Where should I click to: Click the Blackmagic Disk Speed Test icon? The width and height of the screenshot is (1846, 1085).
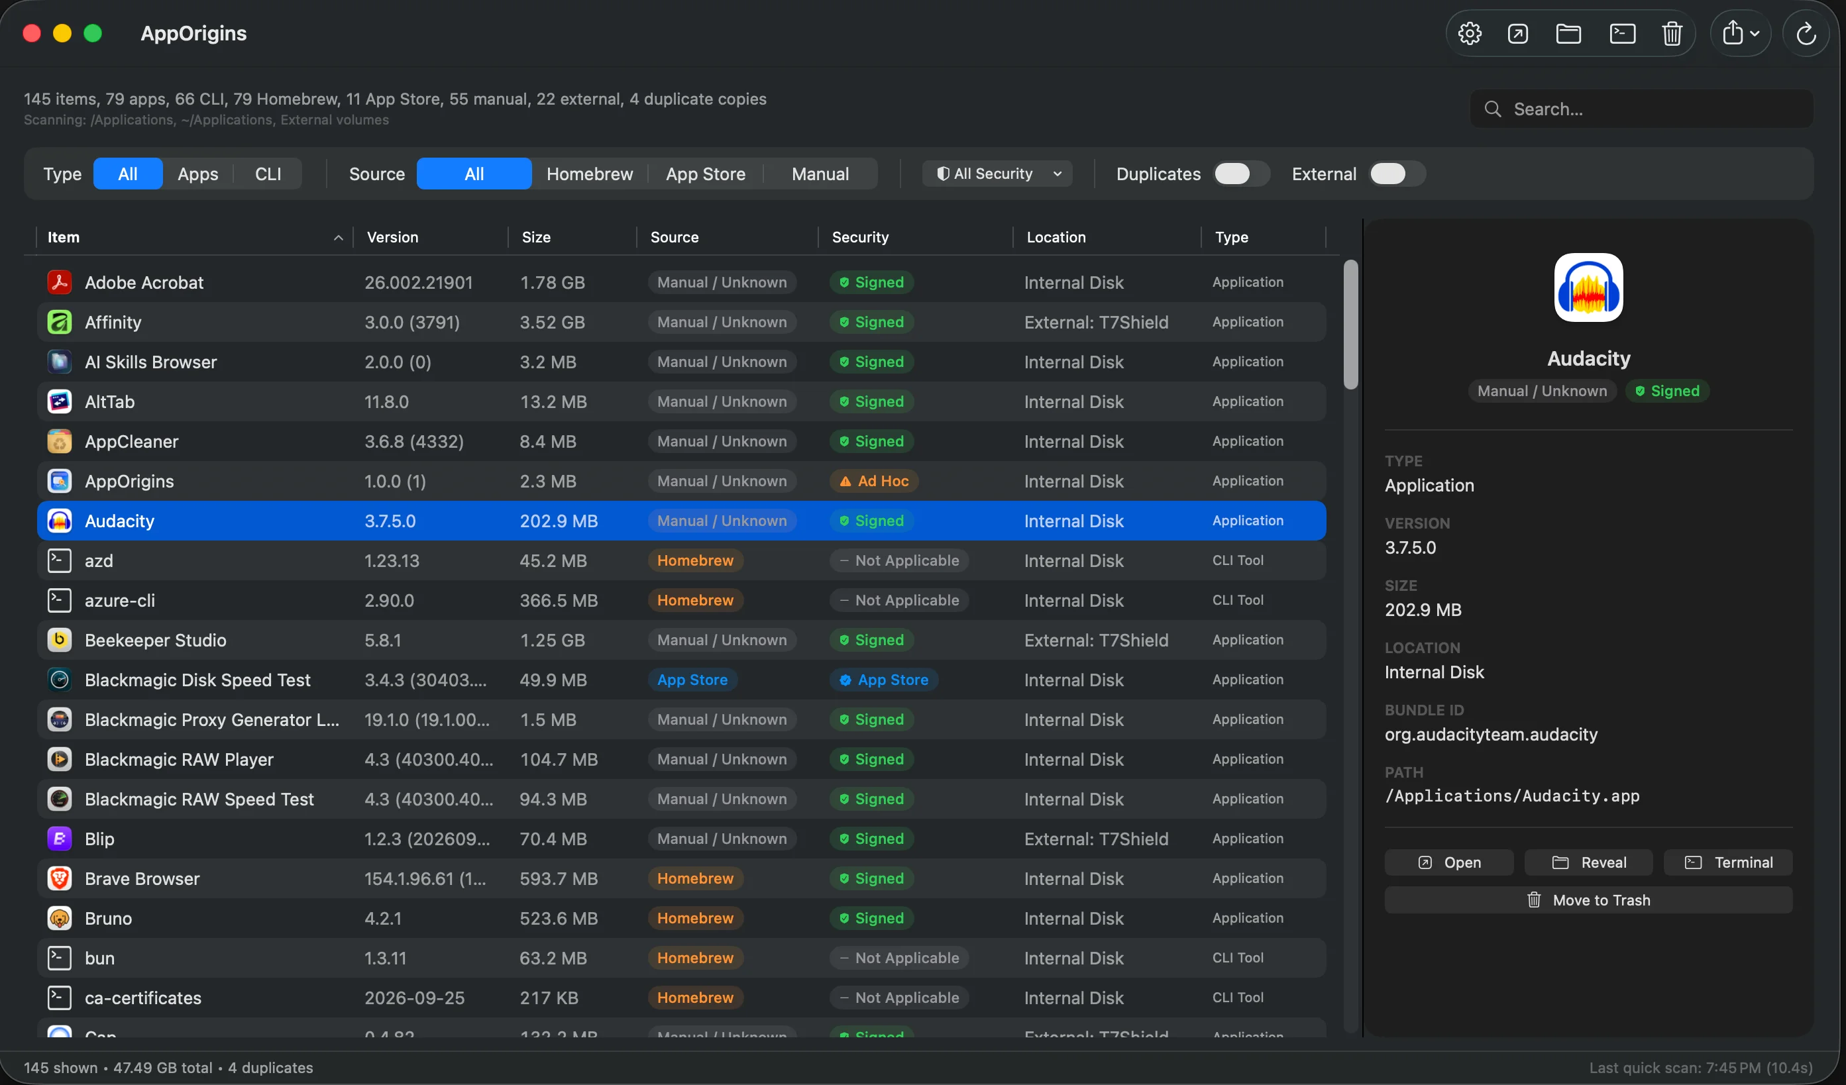point(60,680)
